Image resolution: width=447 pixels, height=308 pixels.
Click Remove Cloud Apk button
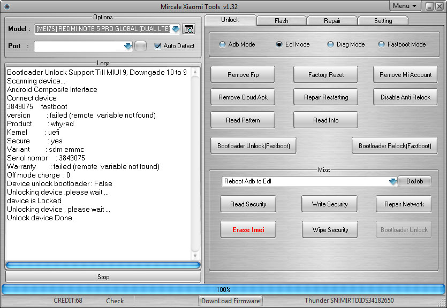(243, 97)
